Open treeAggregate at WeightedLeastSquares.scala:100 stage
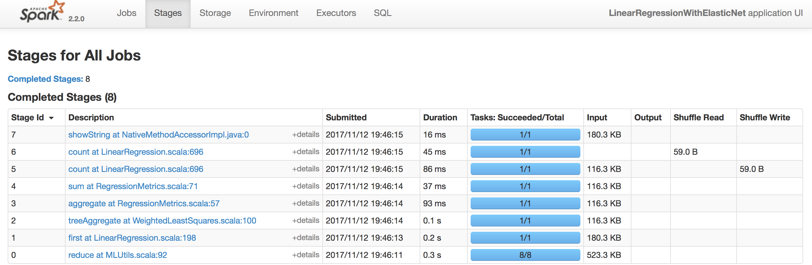The image size is (812, 265). 162,221
